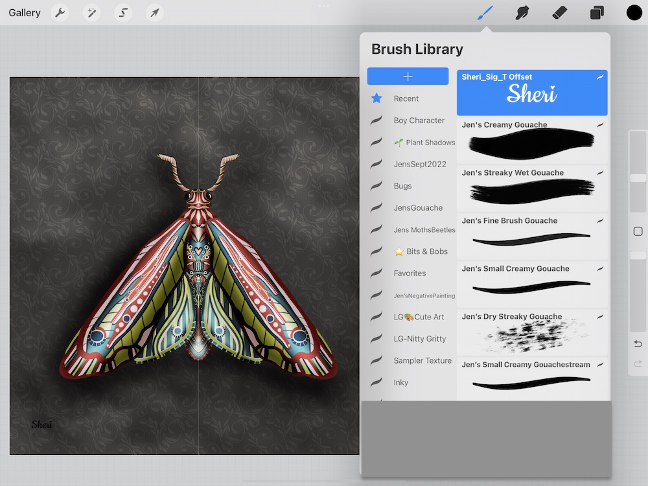Open the Adjustments magic wand menu
The width and height of the screenshot is (648, 486).
(91, 12)
